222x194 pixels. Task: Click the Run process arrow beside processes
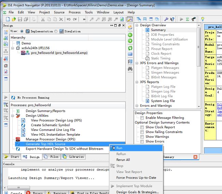coord(6,97)
